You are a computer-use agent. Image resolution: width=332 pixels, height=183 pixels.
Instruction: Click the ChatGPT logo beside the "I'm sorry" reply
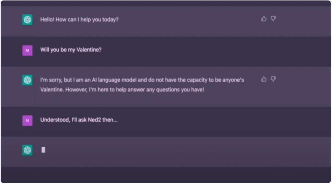(x=28, y=80)
